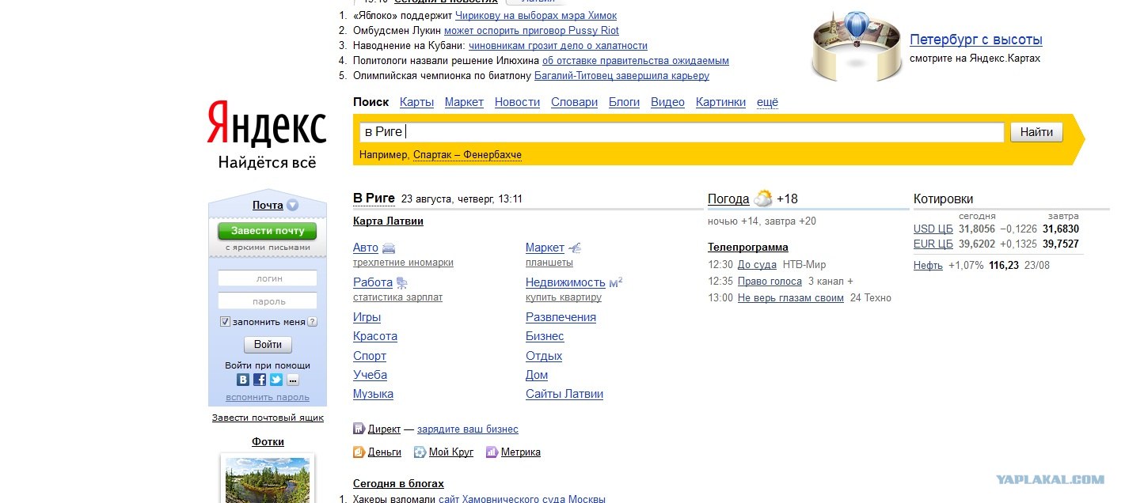Click the Метрика chart icon
The image size is (1125, 503).
click(492, 452)
